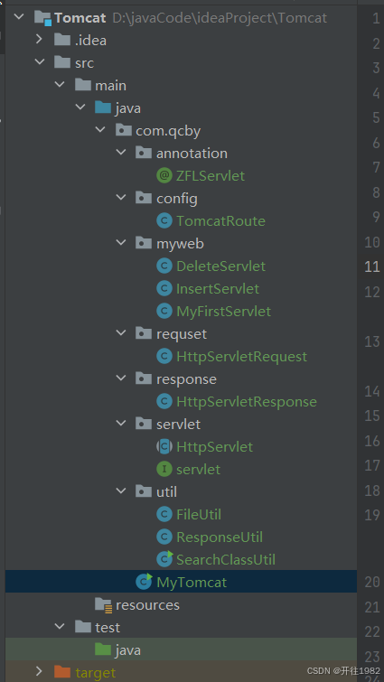384x682 pixels.
Task: Expand the .idea folder
Action: [39, 40]
